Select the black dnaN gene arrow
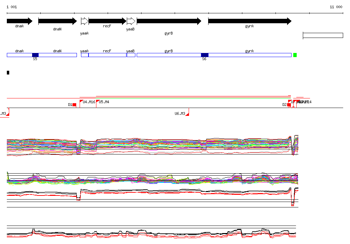 click(57, 21)
